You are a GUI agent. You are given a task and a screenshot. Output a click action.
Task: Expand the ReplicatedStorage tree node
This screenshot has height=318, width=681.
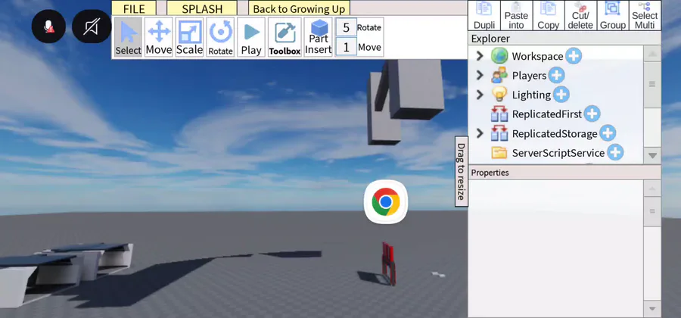pos(480,133)
